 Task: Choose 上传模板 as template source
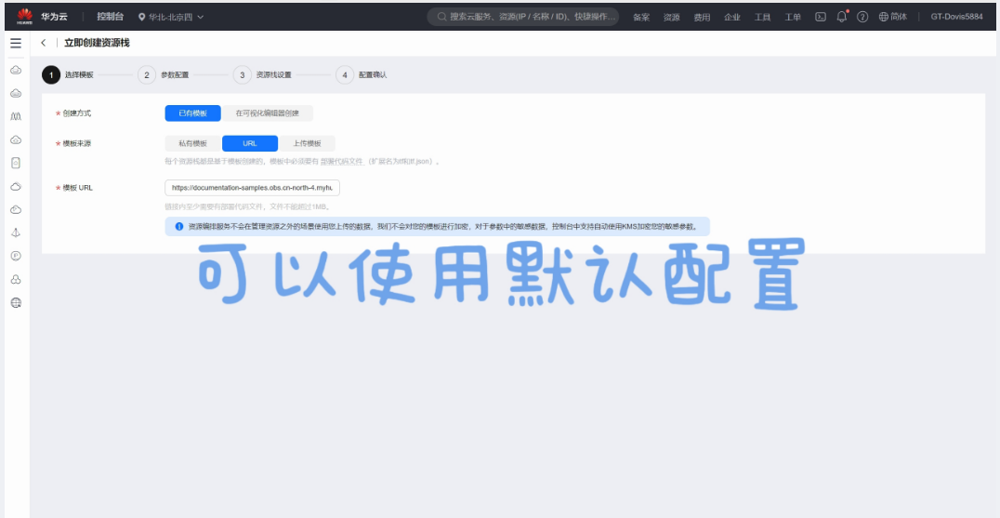[307, 144]
